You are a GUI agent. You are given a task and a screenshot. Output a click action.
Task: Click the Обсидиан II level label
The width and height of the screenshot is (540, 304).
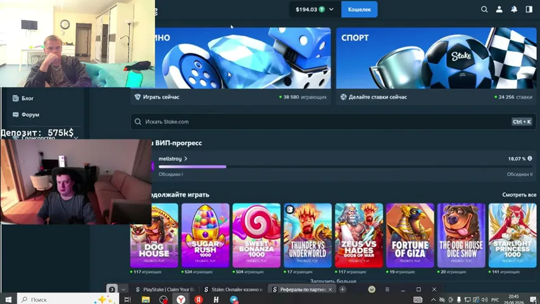(519, 174)
